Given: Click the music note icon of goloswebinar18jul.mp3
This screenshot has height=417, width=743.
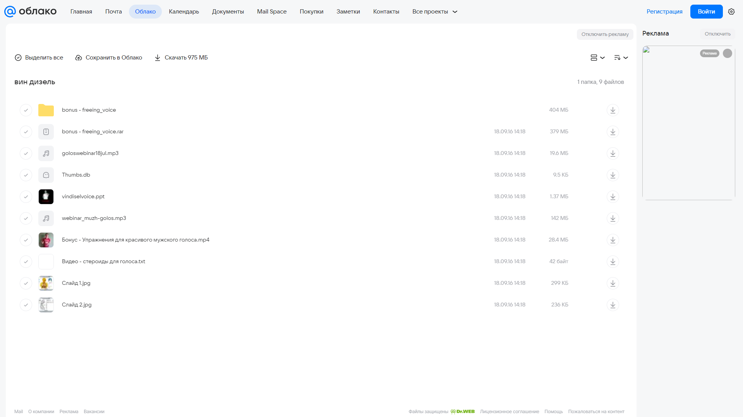Looking at the screenshot, I should point(46,153).
